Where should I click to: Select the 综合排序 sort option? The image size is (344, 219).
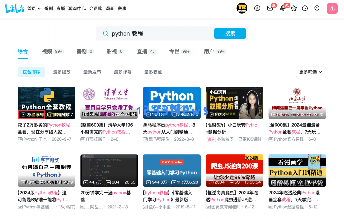(x=31, y=72)
